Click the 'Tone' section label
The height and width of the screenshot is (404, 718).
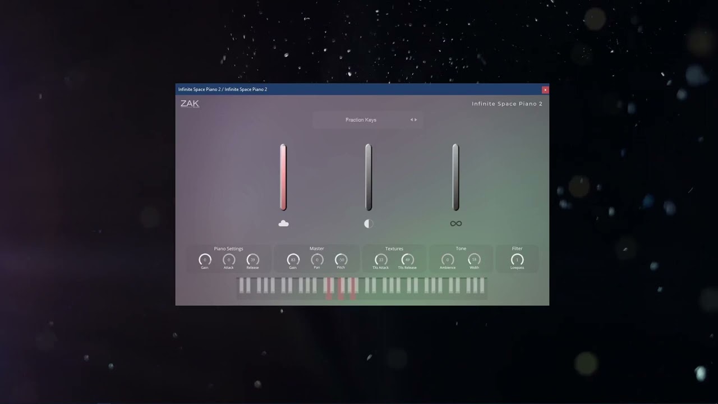pyautogui.click(x=461, y=249)
